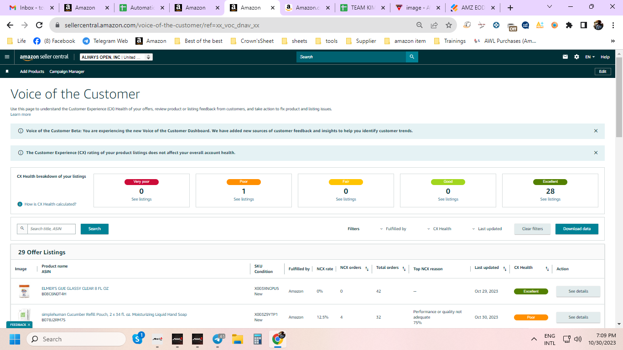Viewport: 623px width, 350px height.
Task: Open the Telegram Web bookmark
Action: (105, 41)
